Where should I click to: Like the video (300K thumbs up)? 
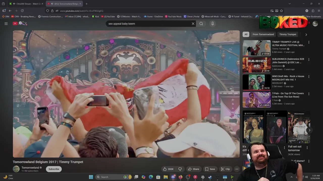168,169
